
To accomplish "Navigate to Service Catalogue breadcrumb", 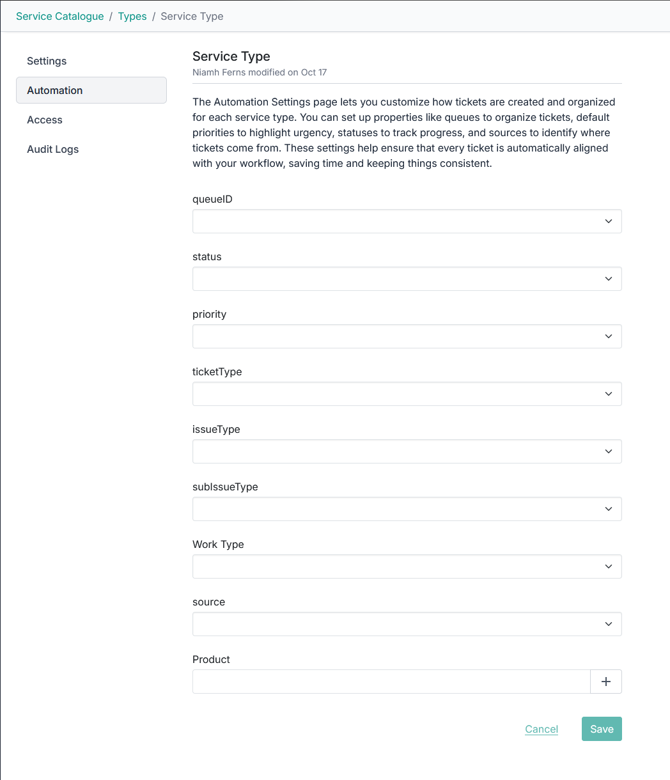I will [60, 17].
